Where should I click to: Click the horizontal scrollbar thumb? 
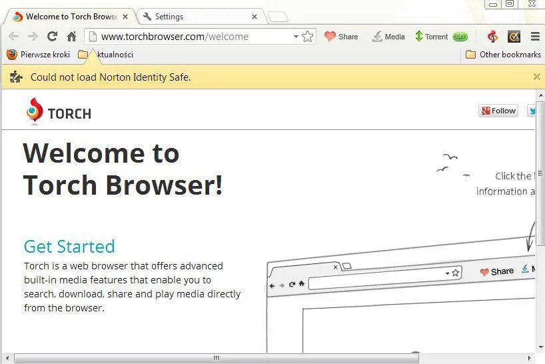[216, 358]
